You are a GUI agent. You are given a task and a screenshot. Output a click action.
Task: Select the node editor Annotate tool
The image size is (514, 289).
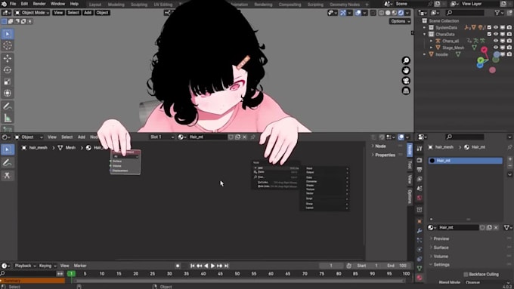tap(8, 162)
